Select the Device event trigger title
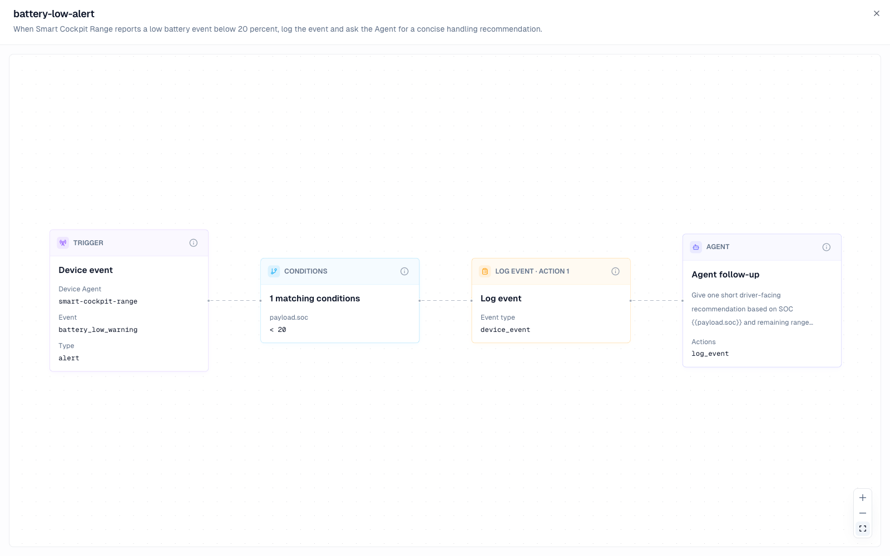The image size is (890, 556). coord(86,270)
